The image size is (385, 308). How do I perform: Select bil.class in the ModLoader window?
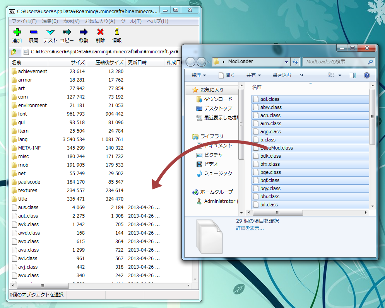click(x=310, y=204)
